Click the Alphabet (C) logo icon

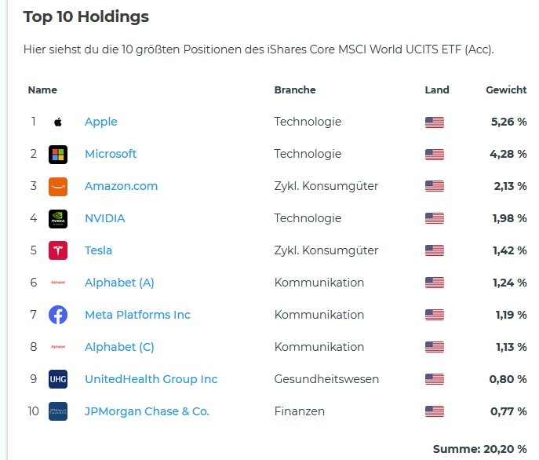click(x=58, y=347)
